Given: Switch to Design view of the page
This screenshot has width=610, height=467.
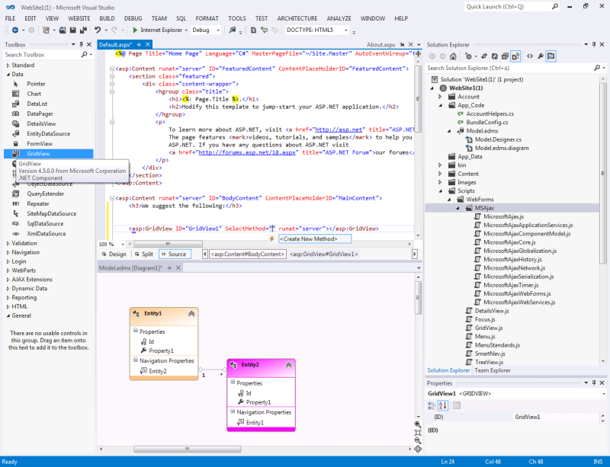Looking at the screenshot, I should point(113,254).
